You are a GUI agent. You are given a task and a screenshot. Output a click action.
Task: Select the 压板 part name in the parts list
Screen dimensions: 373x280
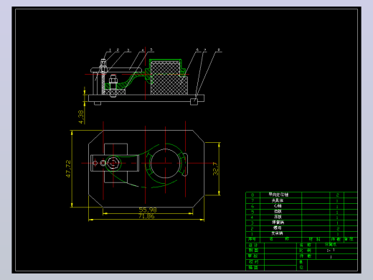click(x=278, y=217)
